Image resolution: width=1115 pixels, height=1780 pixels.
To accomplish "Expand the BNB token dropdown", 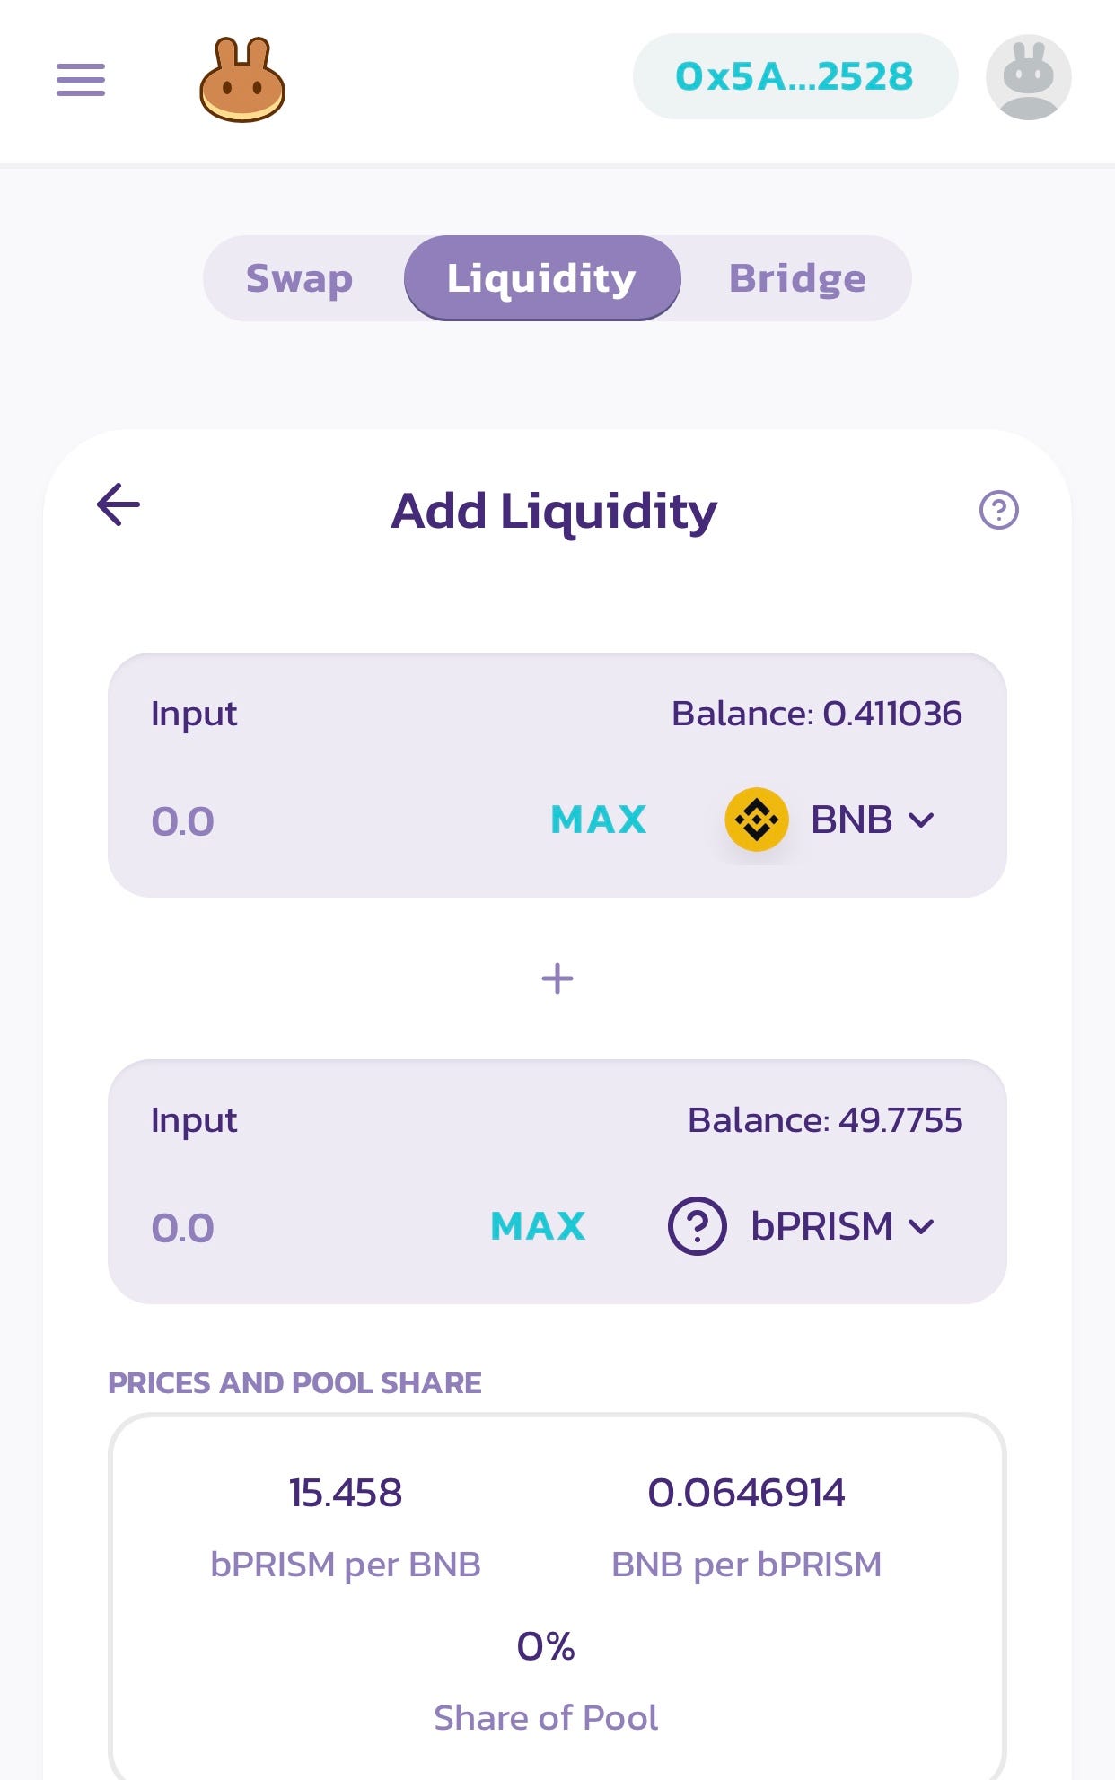I will click(830, 820).
